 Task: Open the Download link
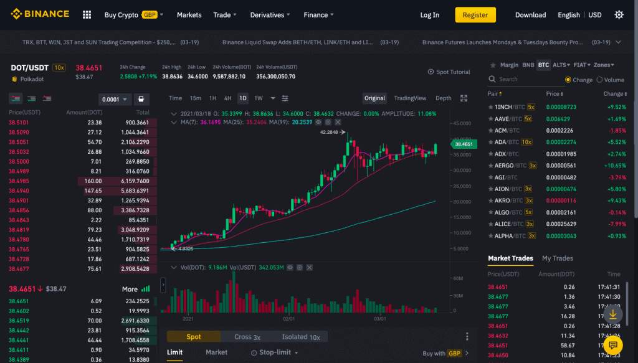click(x=531, y=15)
